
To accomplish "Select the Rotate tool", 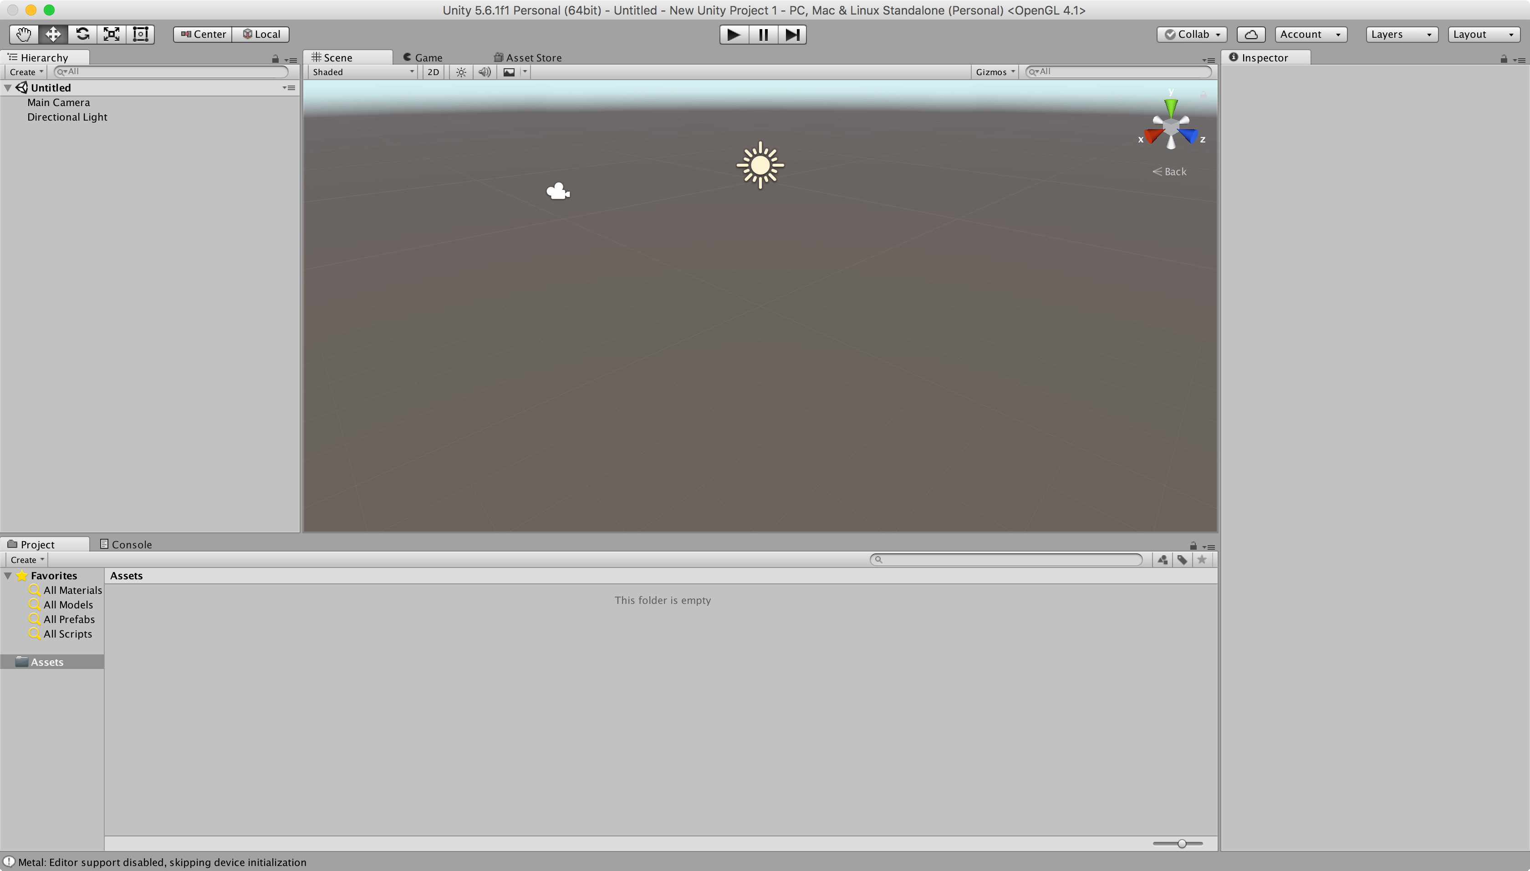I will click(x=82, y=34).
